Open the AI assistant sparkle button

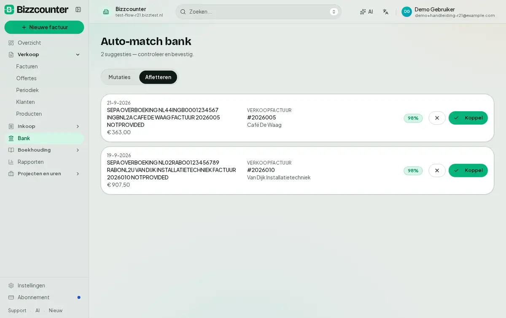366,12
